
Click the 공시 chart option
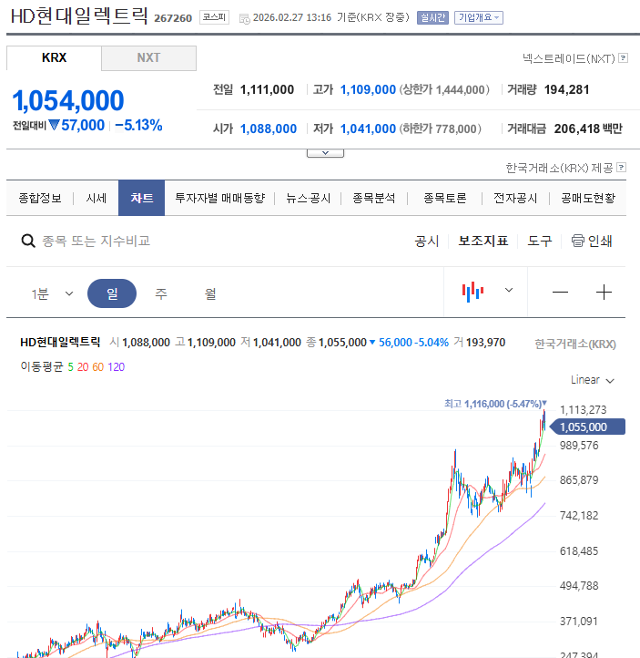tap(427, 241)
